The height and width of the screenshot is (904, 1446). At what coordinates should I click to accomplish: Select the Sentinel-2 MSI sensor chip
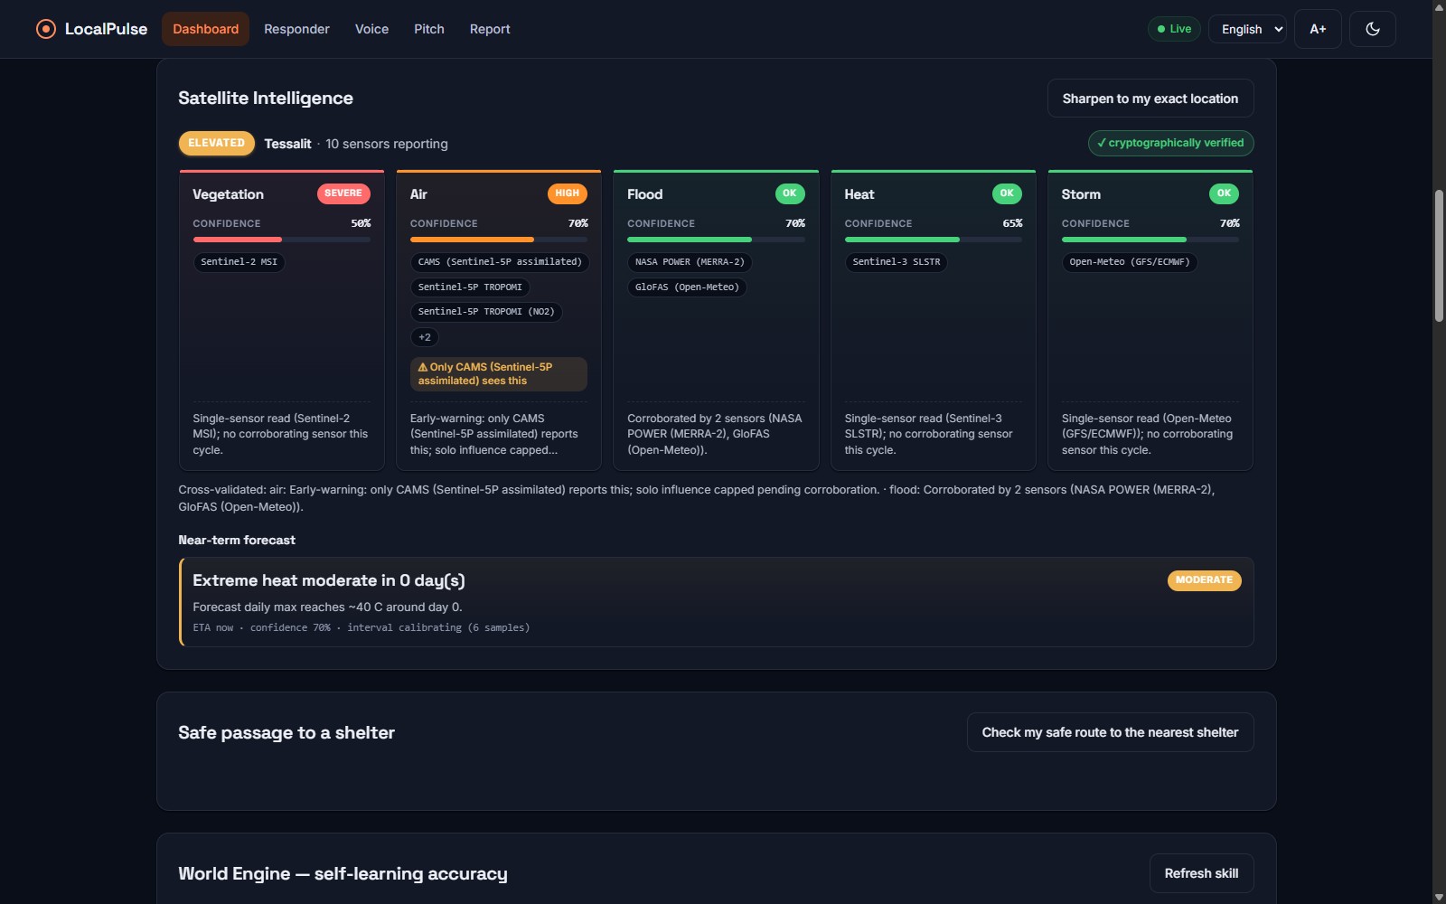coord(239,262)
